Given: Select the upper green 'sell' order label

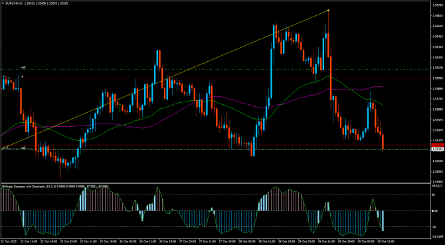Looking at the screenshot, I should point(23,68).
